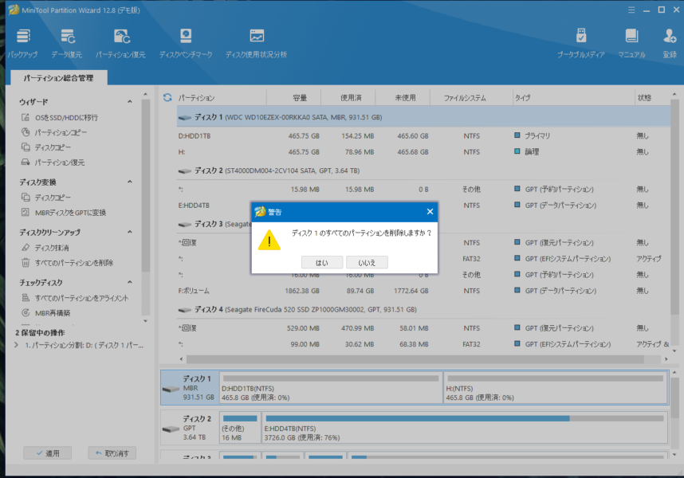Select ディスク 1 WDC header row
Image resolution: width=684 pixels, height=478 pixels.
(423, 117)
